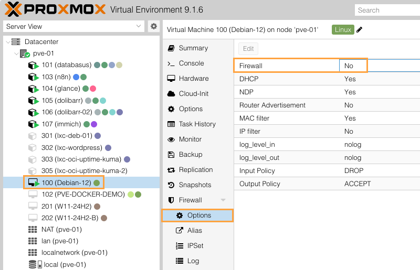Click the pink tag dot on 104 (glance)
This screenshot has height=270, width=420.
(x=93, y=89)
